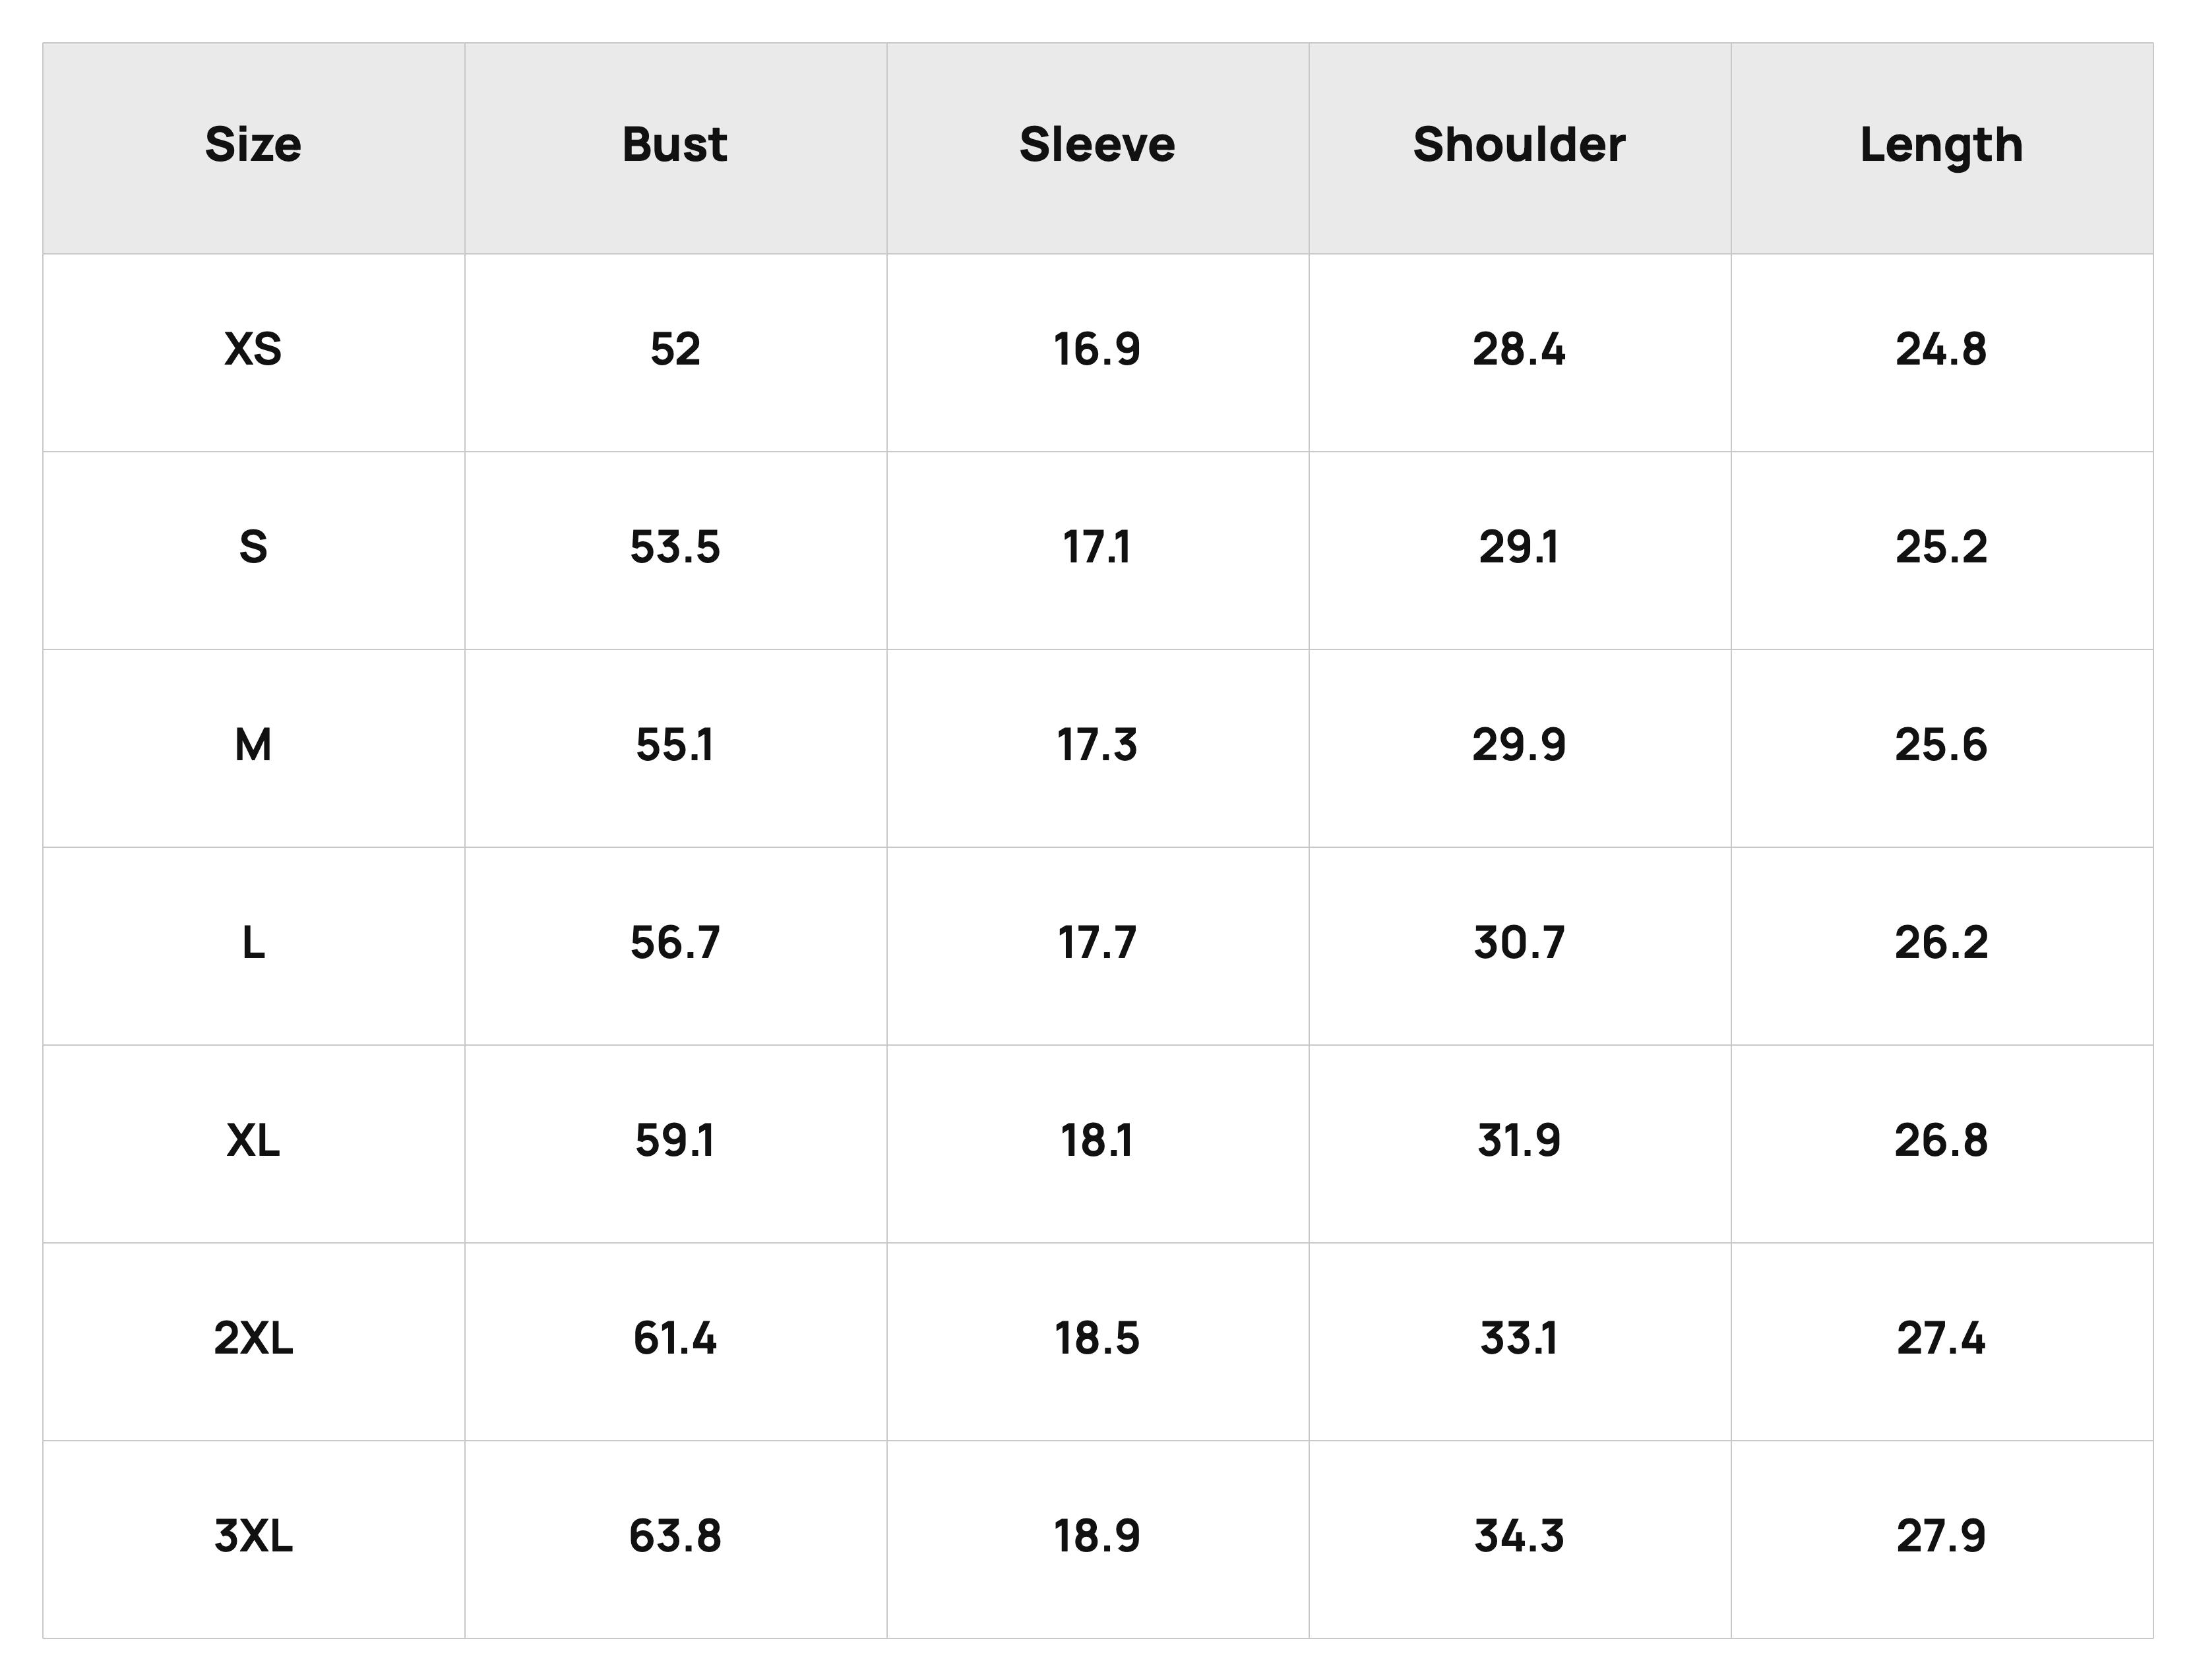The width and height of the screenshot is (2195, 1680).
Task: Select the XL size row label
Action: click(x=253, y=1141)
